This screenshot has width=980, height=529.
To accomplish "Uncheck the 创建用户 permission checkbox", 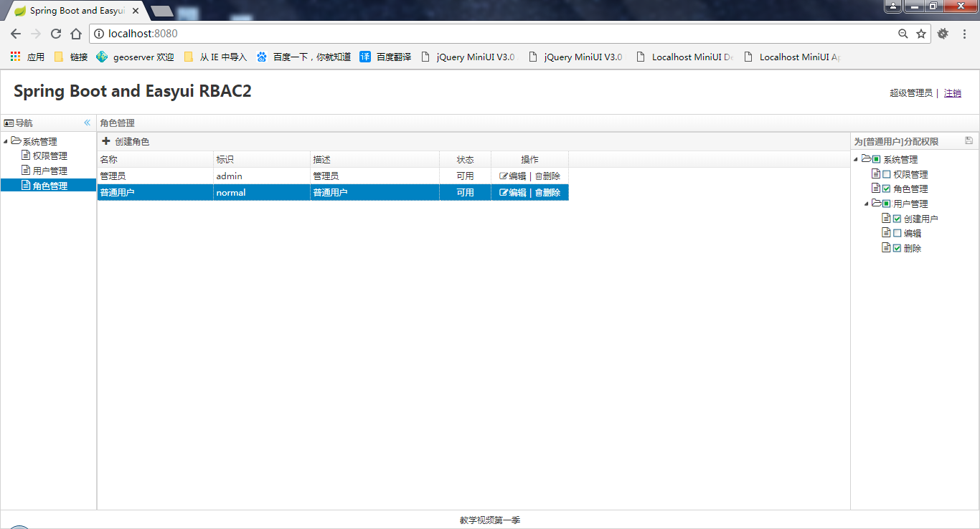I will (x=897, y=219).
